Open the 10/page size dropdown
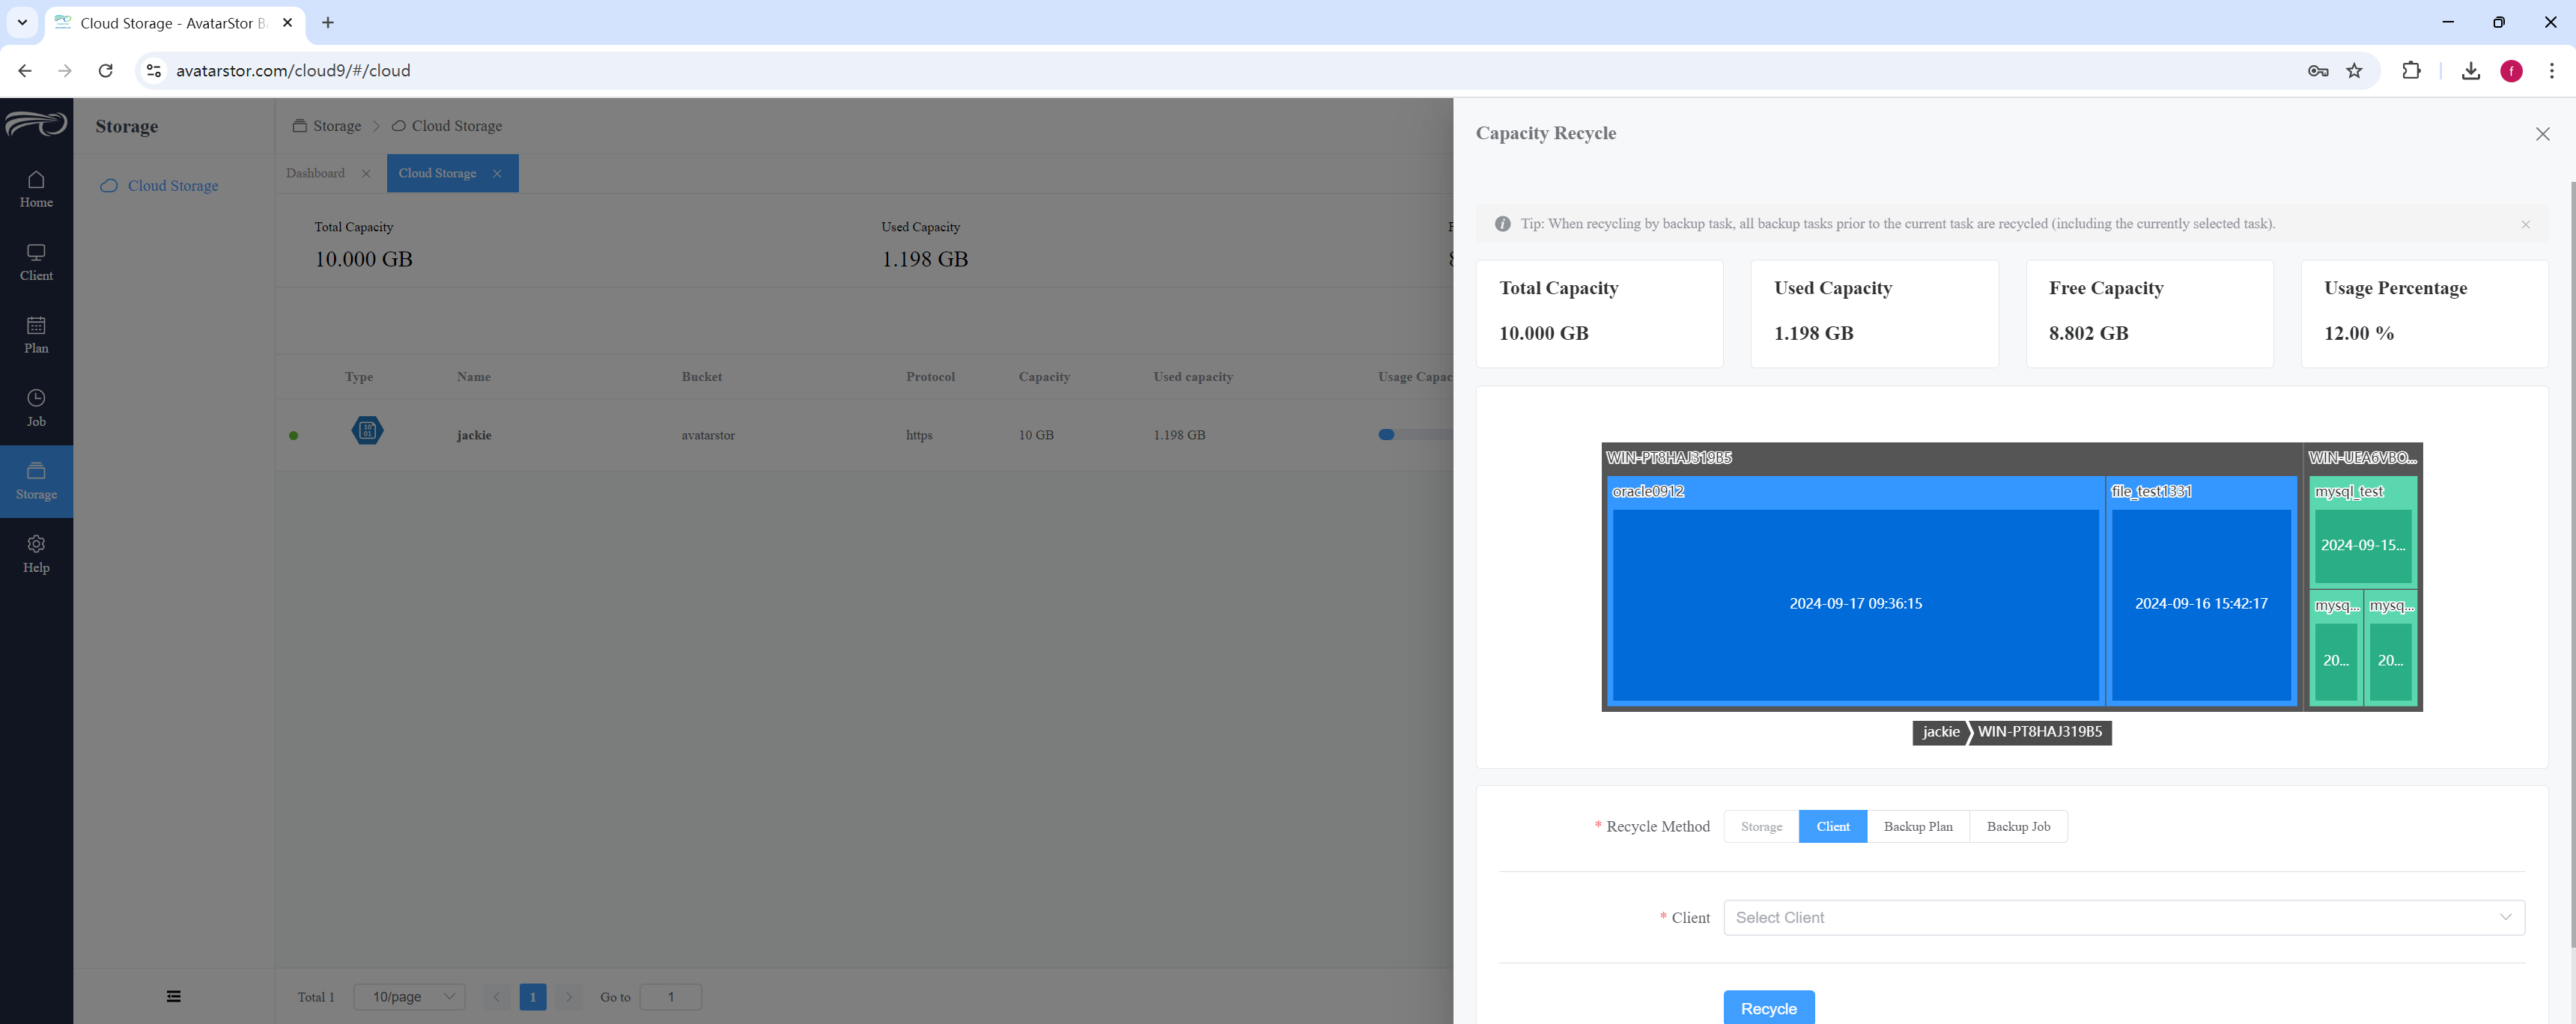 [x=409, y=997]
